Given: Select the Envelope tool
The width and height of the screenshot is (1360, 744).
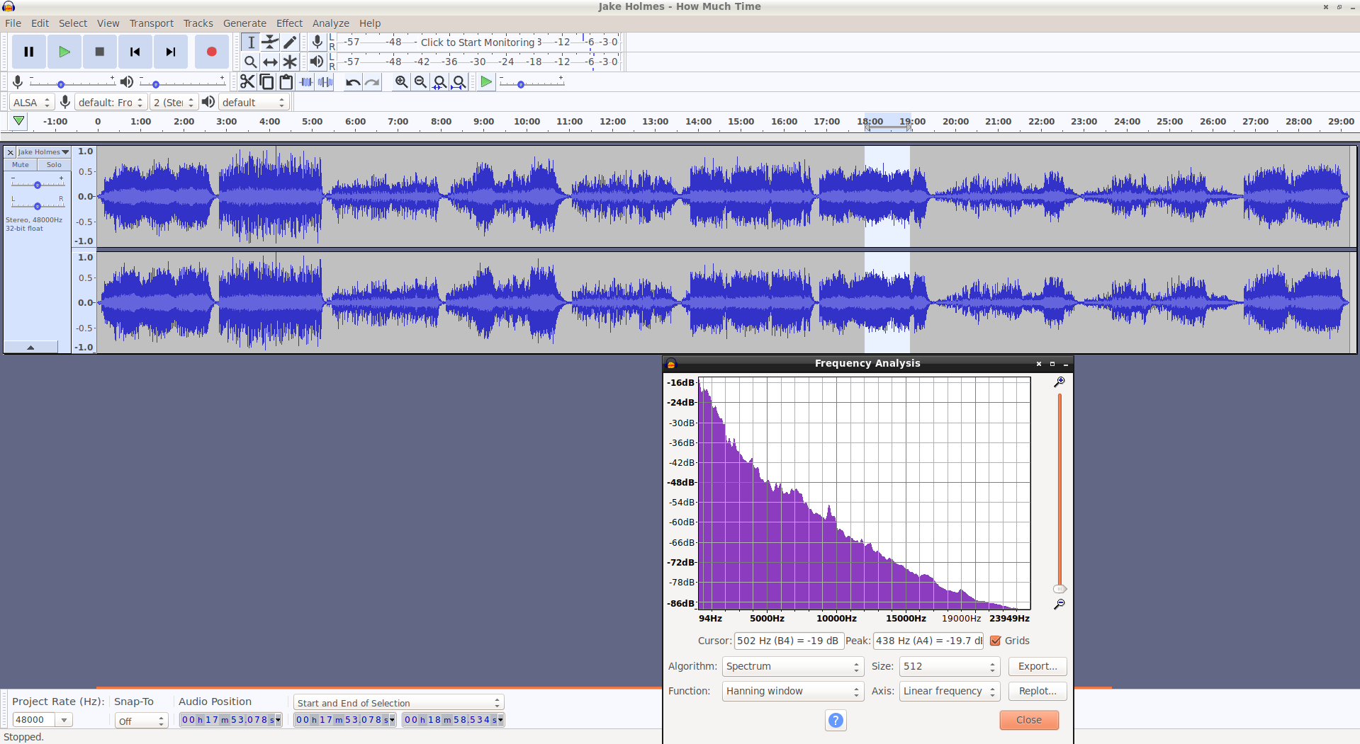Looking at the screenshot, I should click(x=270, y=42).
